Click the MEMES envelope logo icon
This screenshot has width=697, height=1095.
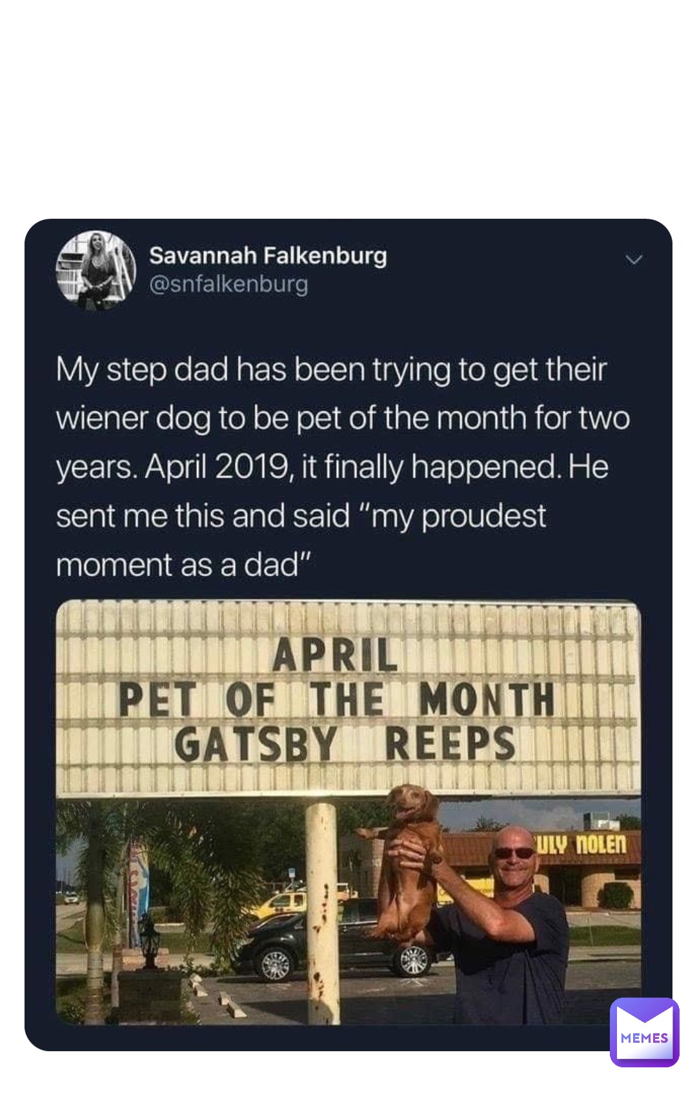tap(644, 1031)
